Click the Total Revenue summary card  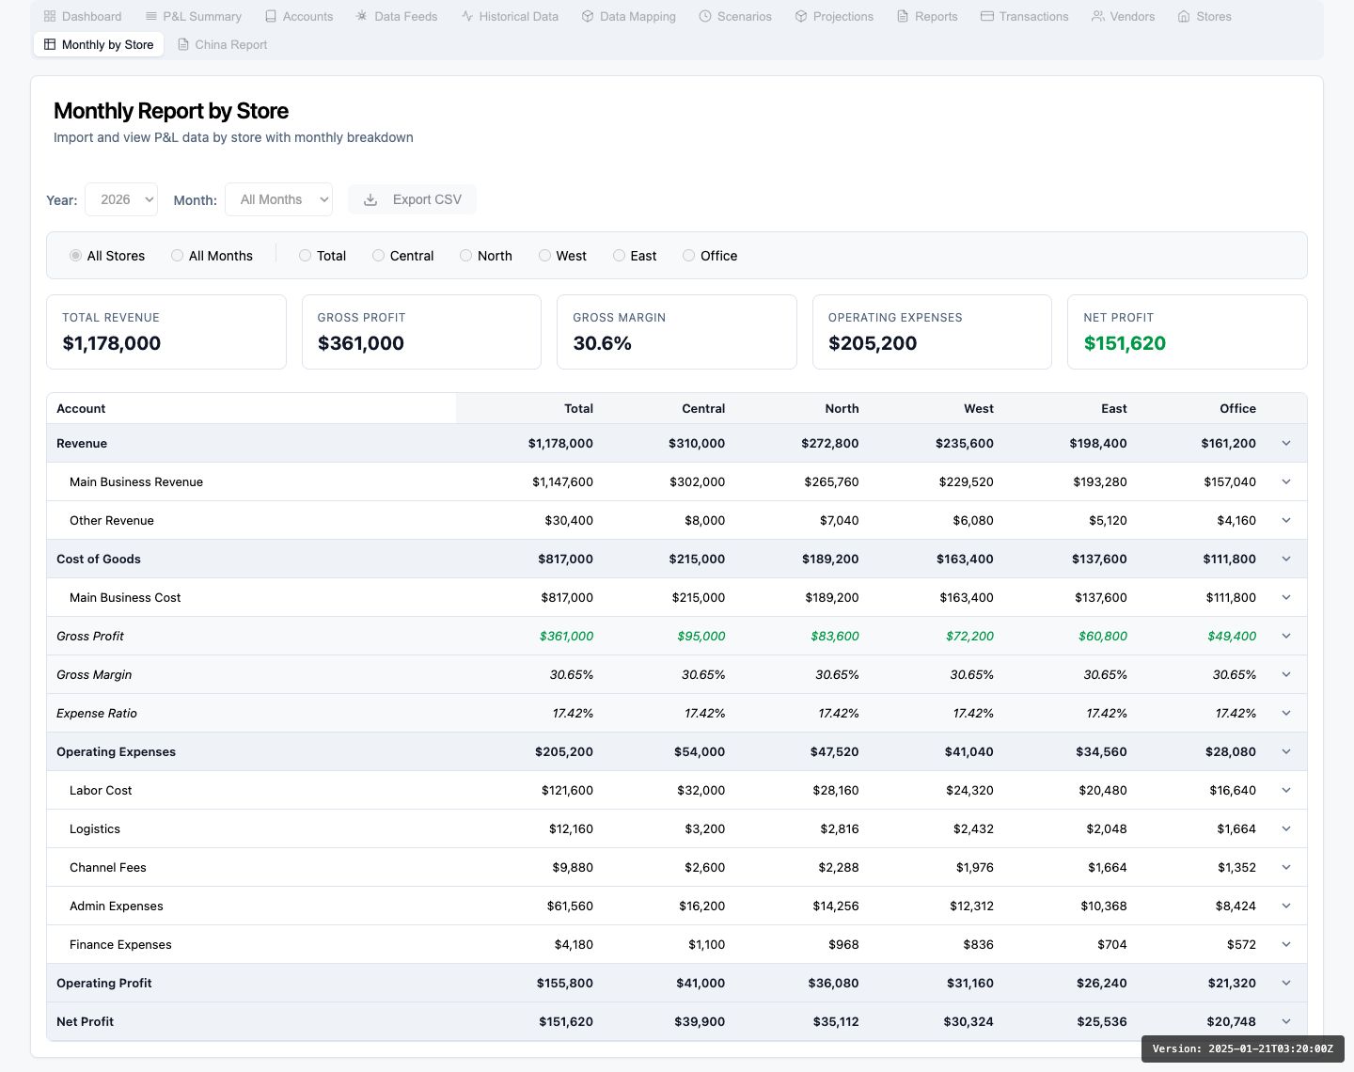point(166,332)
